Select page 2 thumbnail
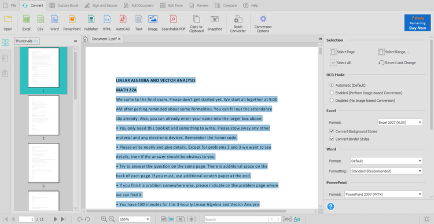The height and width of the screenshot is (224, 434). 43,115
